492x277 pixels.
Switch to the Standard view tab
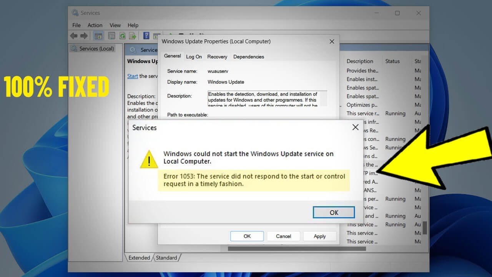[166, 258]
